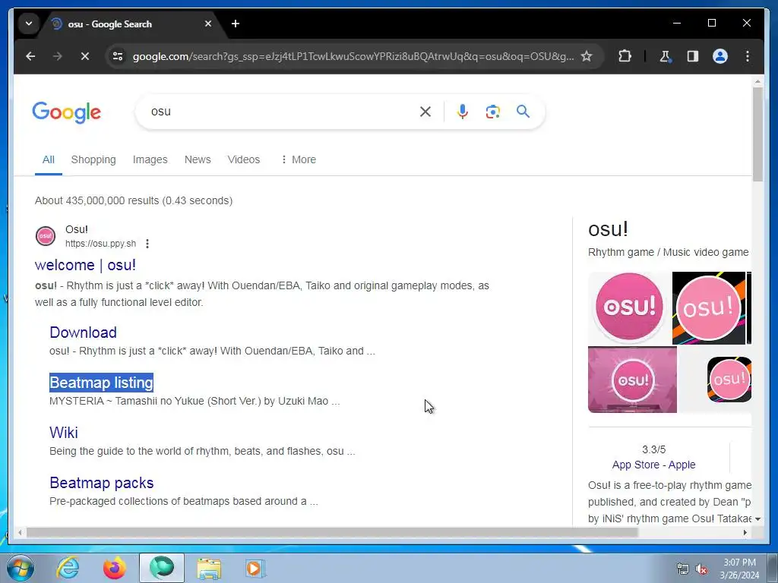Image resolution: width=778 pixels, height=583 pixels.
Task: Open the 'welcome | osu!' result
Action: pyautogui.click(x=85, y=265)
